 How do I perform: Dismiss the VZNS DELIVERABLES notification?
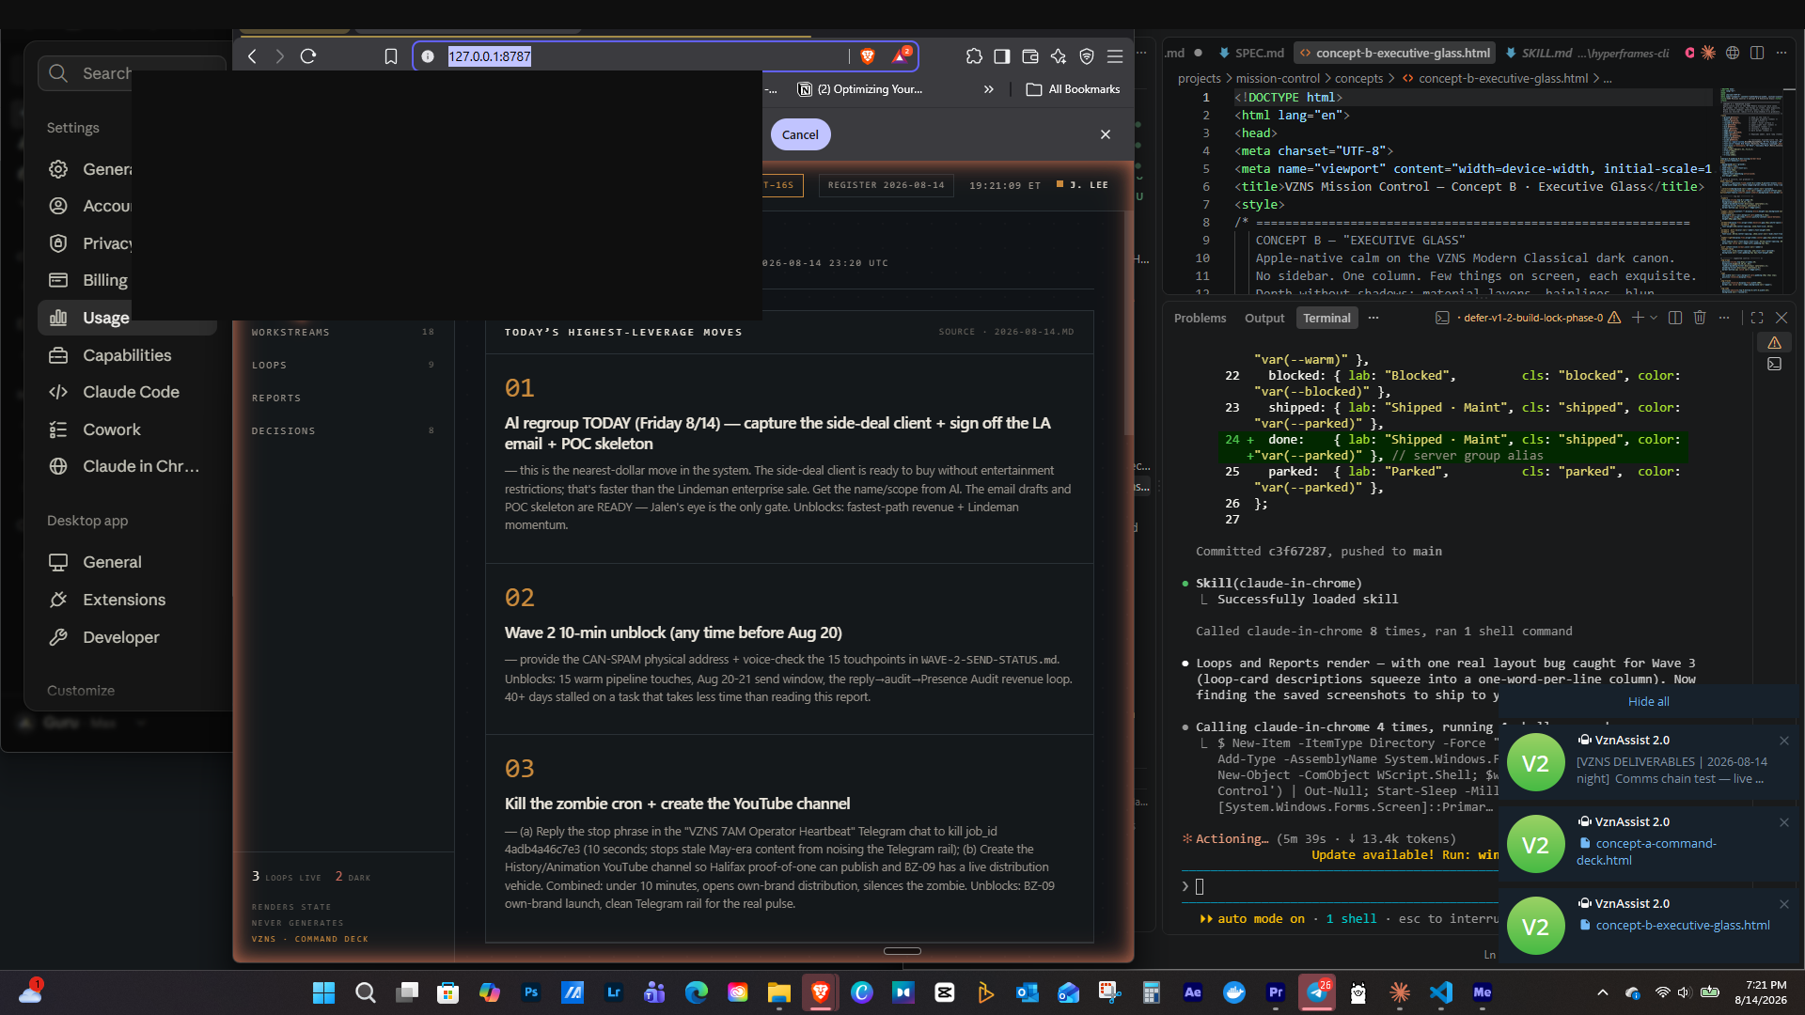(1783, 741)
